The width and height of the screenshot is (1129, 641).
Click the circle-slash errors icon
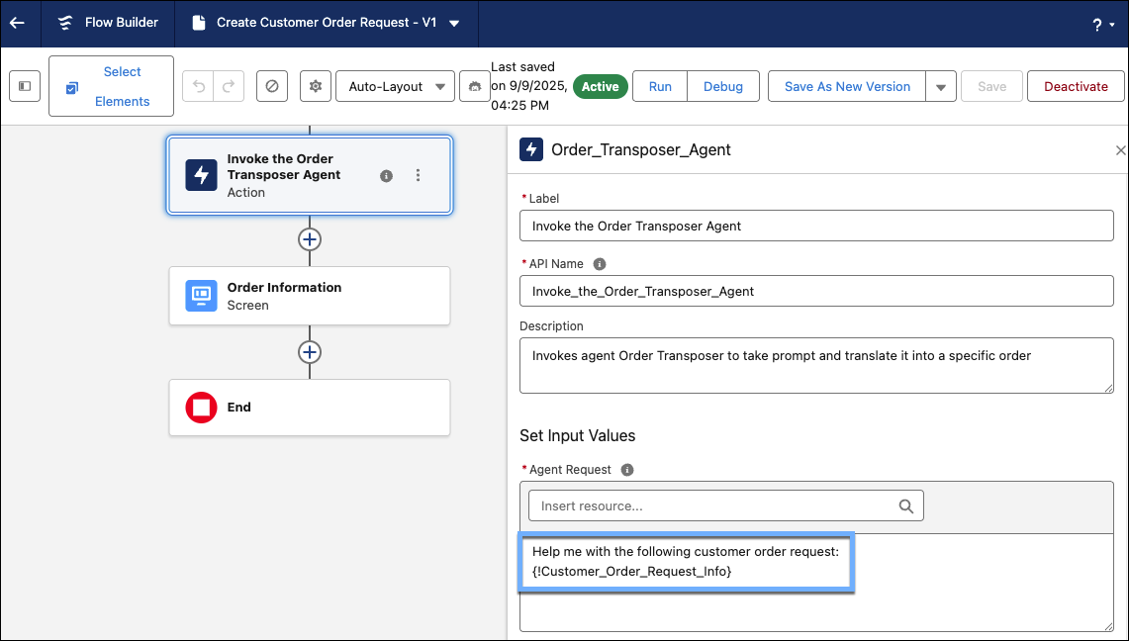(x=272, y=86)
